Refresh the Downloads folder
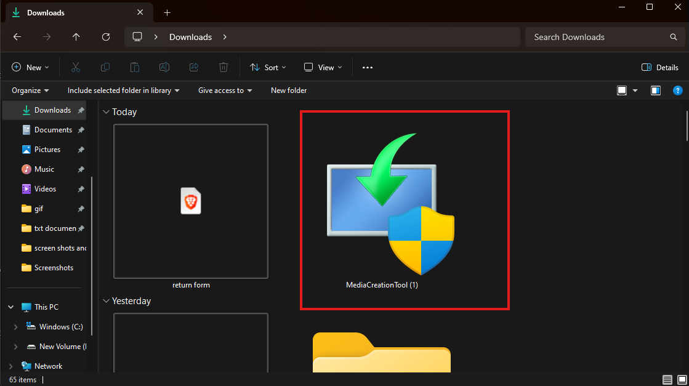 tap(106, 37)
